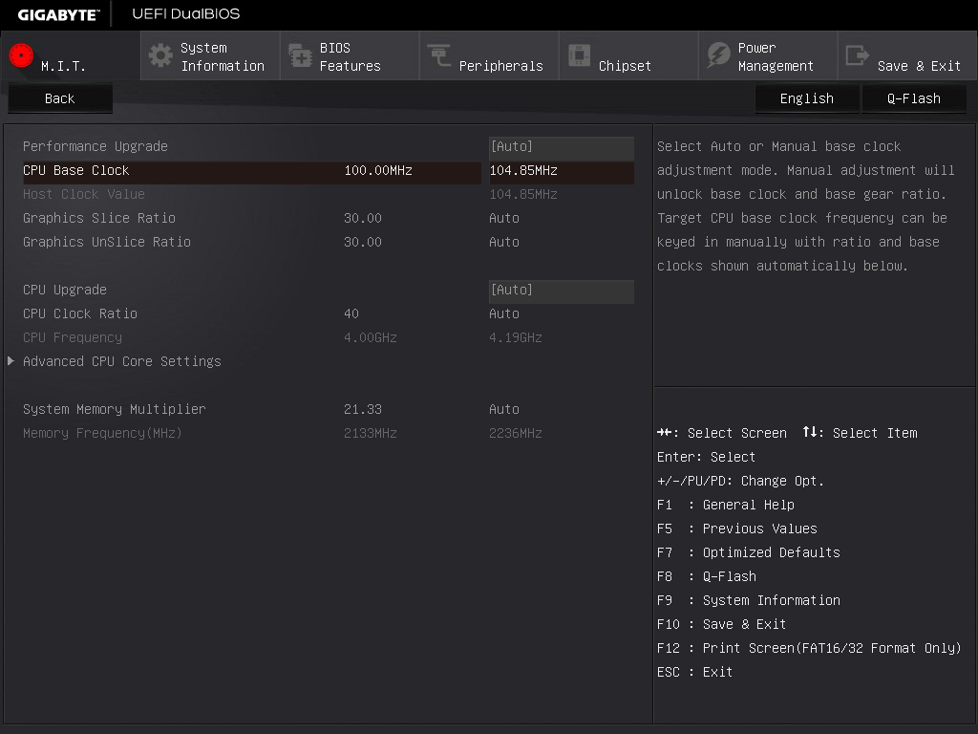The image size is (978, 734).
Task: Click the Enter: Select hint
Action: [706, 457]
